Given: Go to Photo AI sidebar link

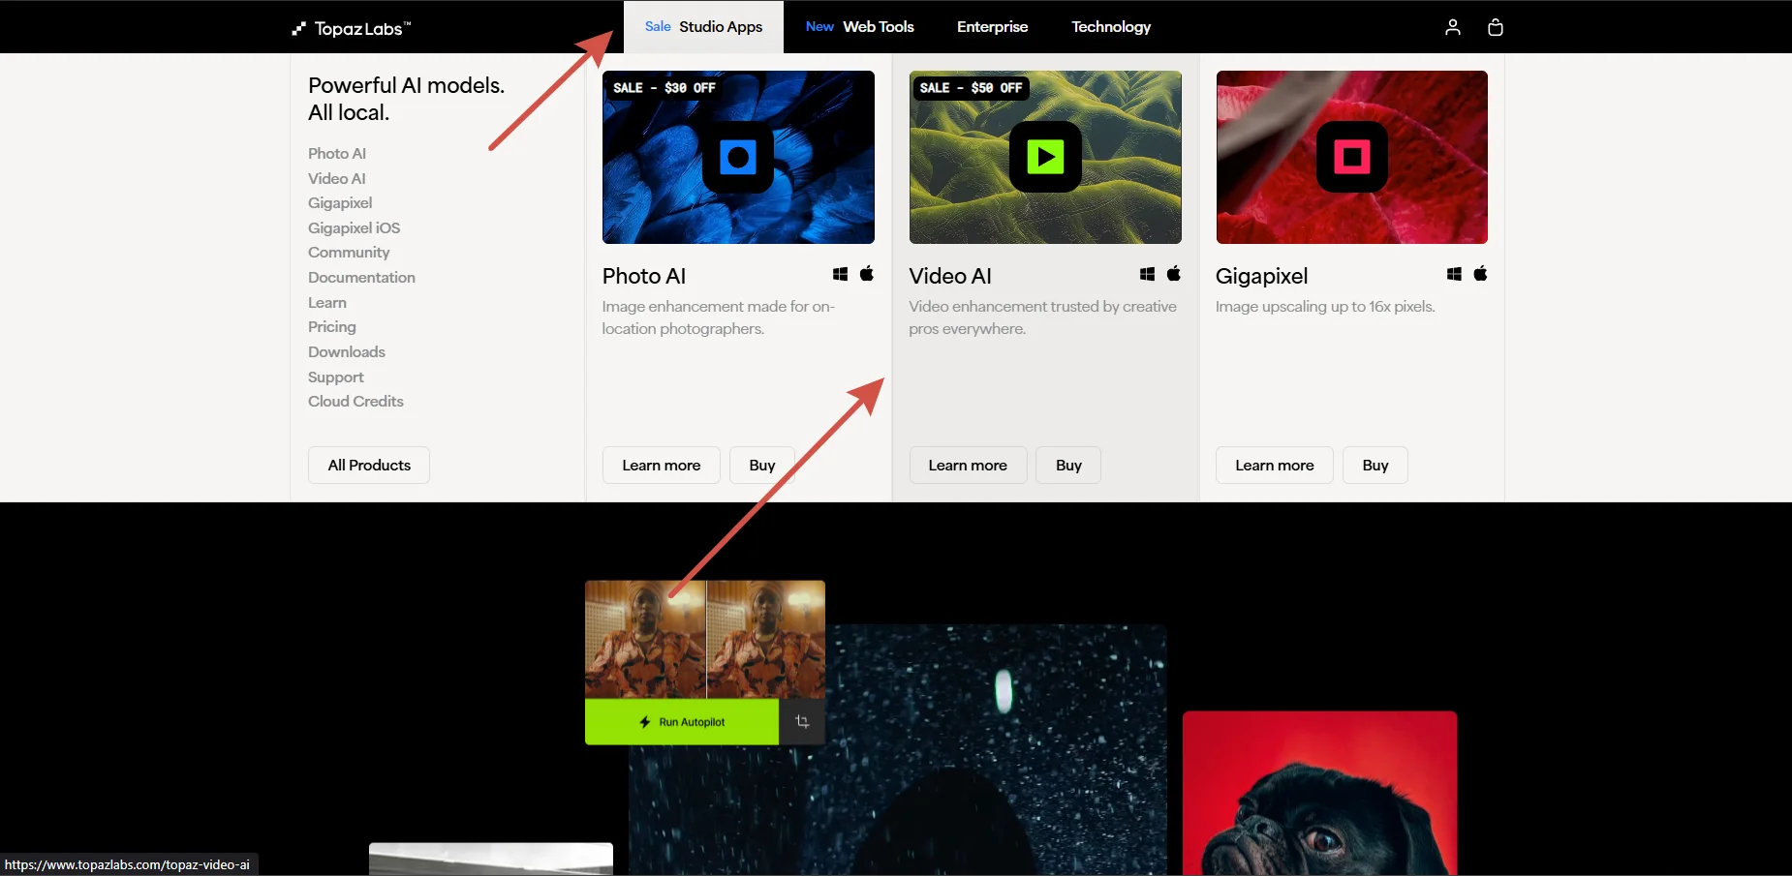Looking at the screenshot, I should point(337,153).
